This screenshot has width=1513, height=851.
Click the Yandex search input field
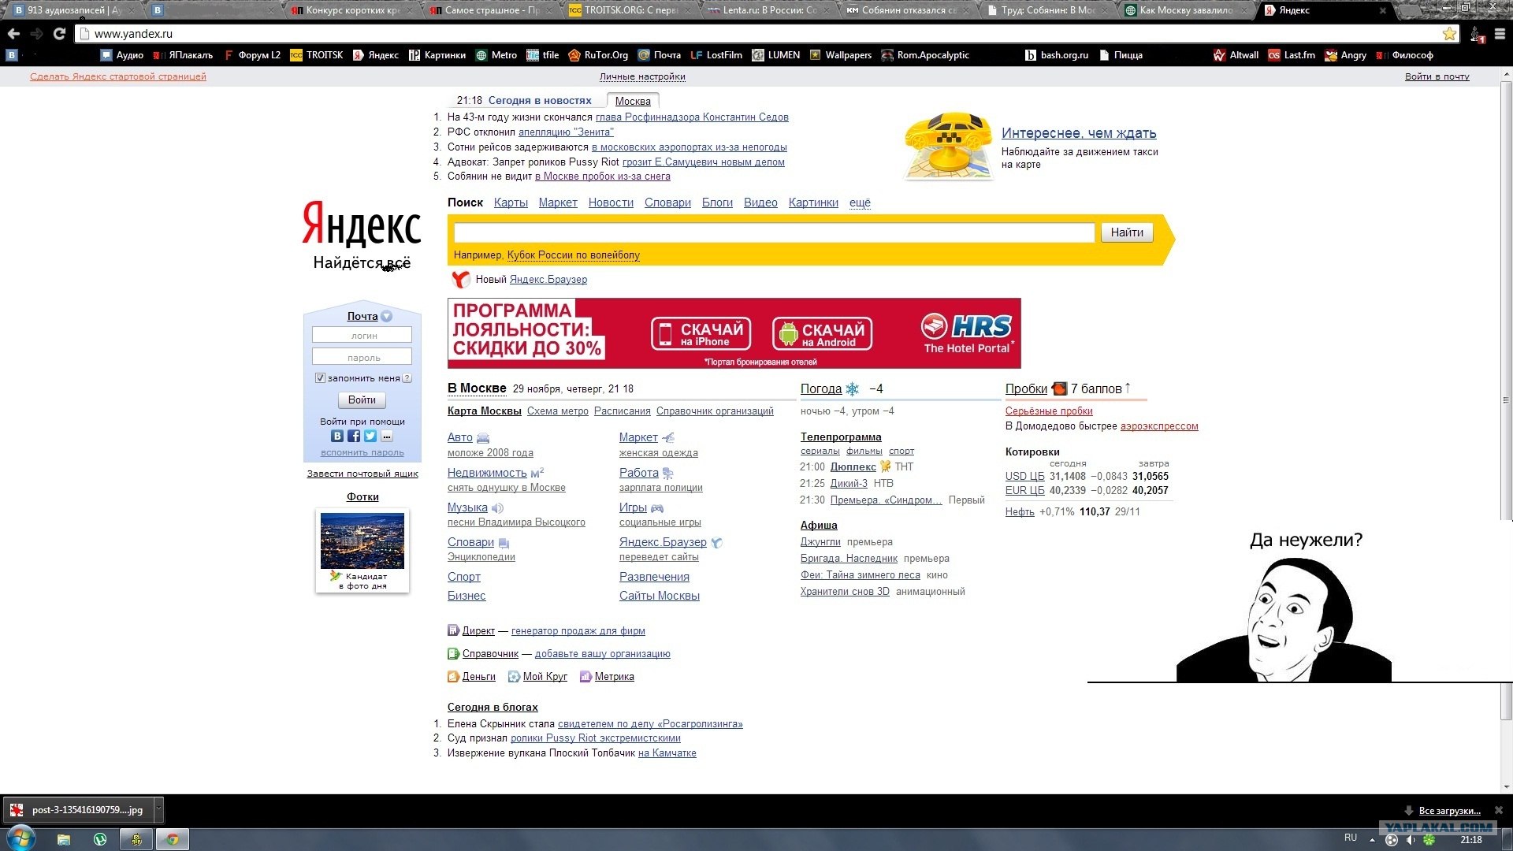pyautogui.click(x=774, y=232)
